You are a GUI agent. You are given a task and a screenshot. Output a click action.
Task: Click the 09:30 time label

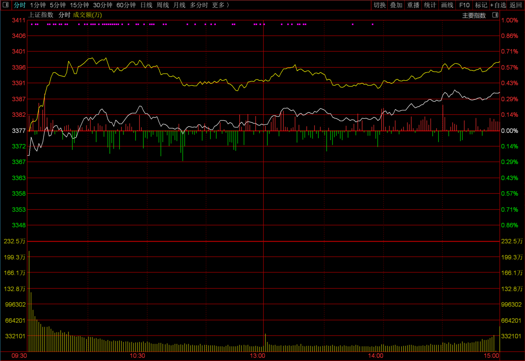[19, 356]
